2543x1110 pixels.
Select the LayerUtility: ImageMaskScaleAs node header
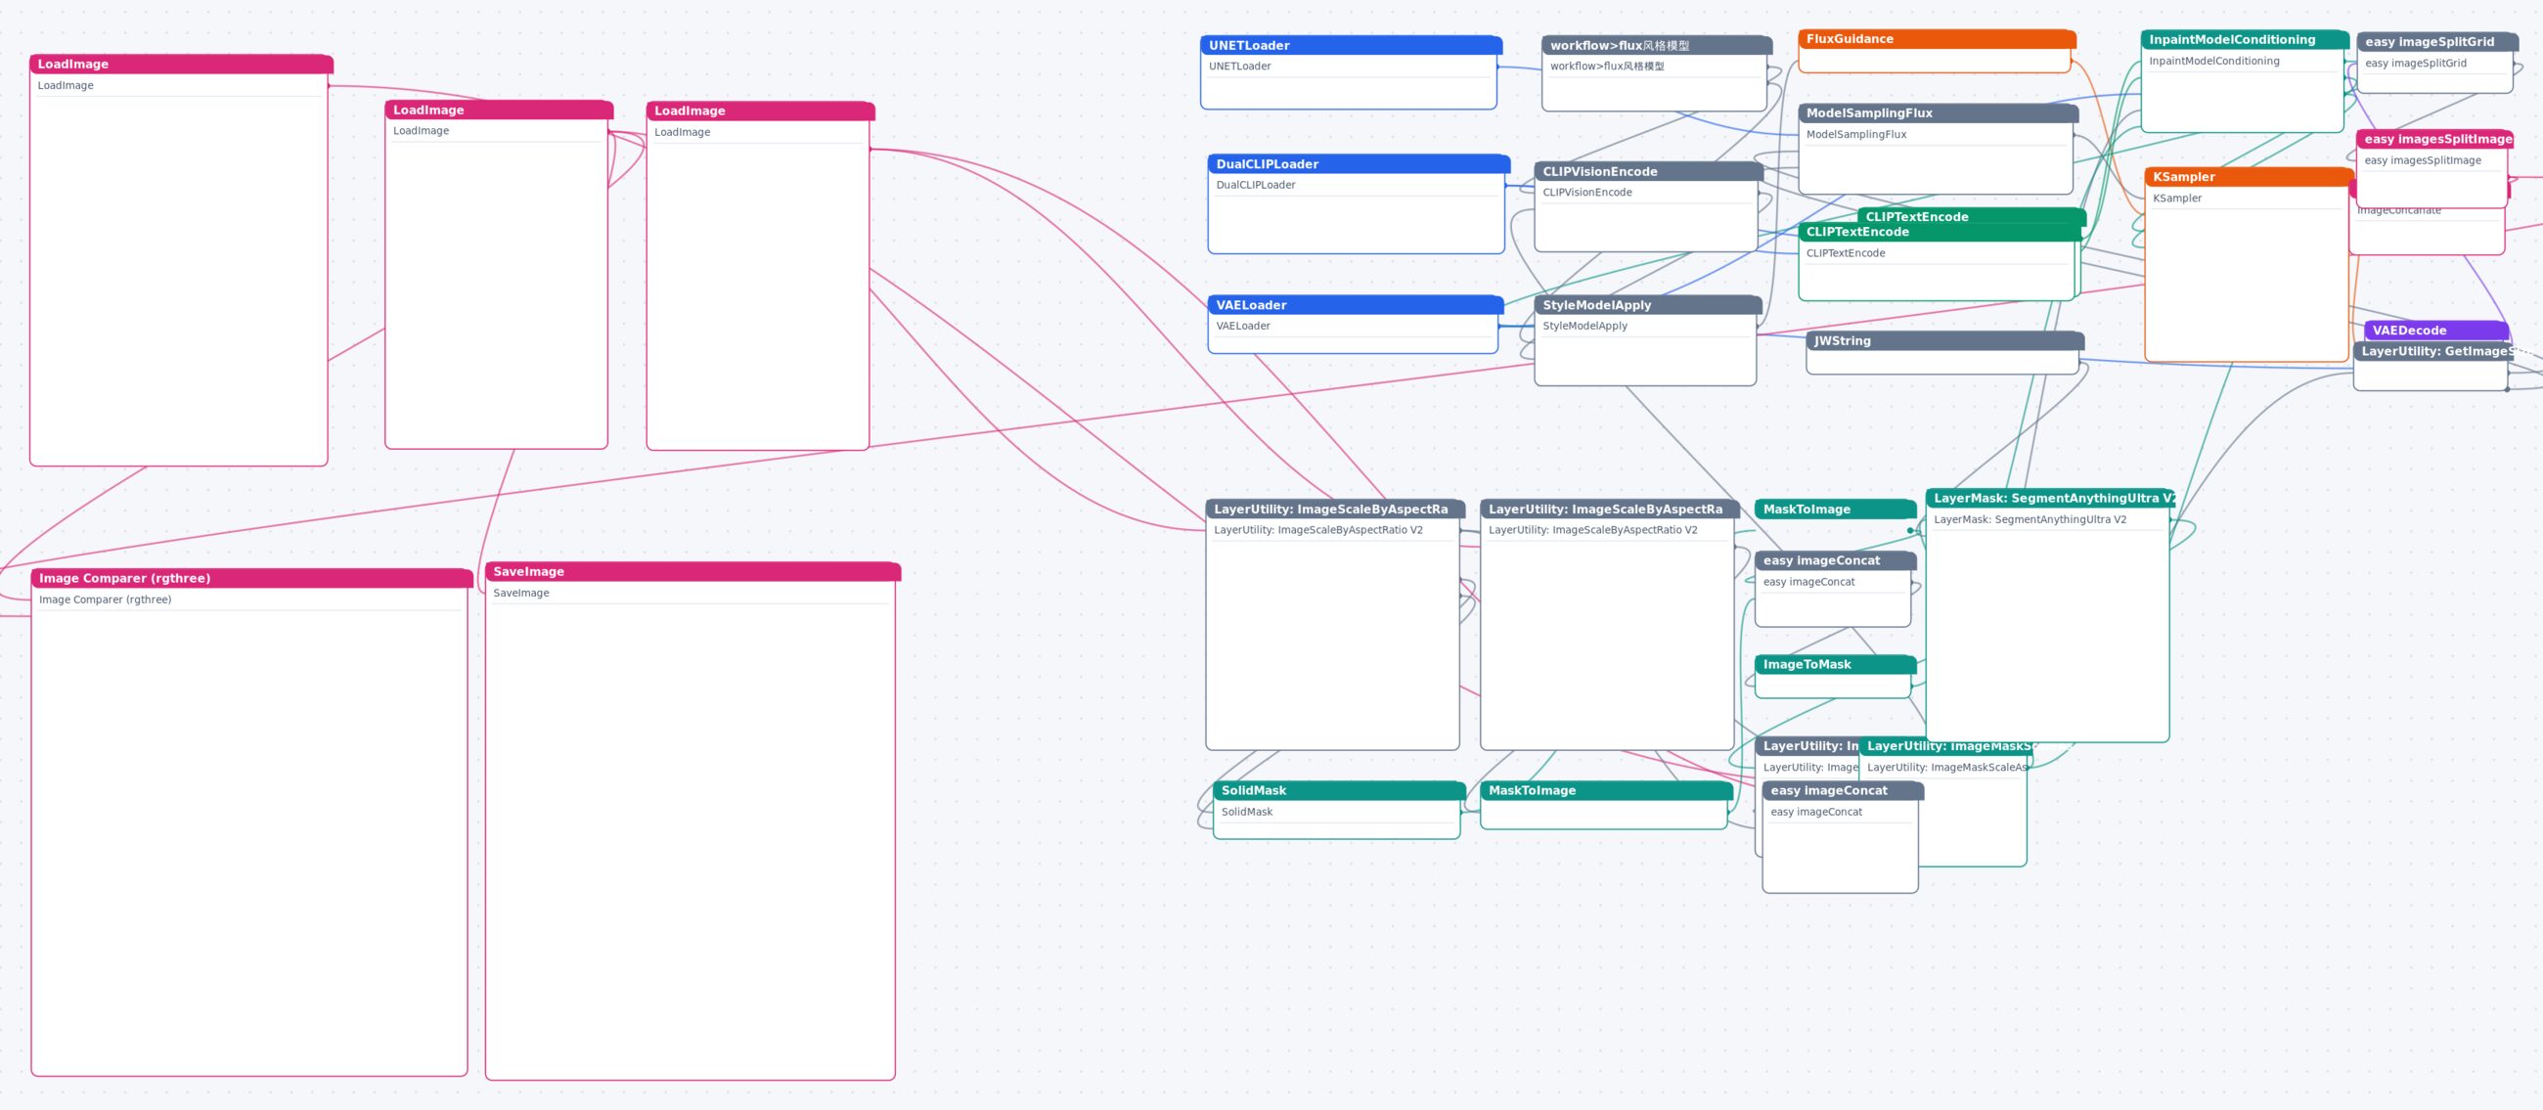1945,747
